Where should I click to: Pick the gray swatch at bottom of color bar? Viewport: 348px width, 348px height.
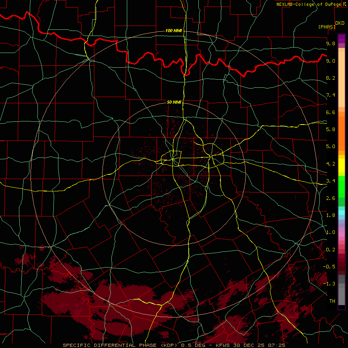[341, 296]
